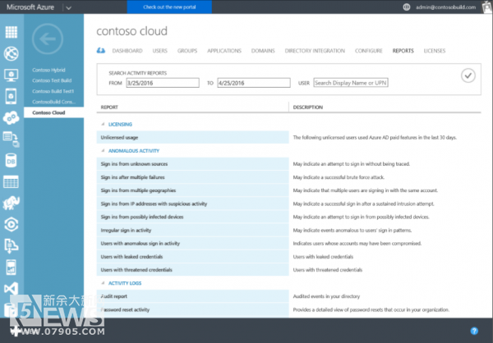This screenshot has width=493, height=343.
Task: Open the All Items grid icon
Action: pos(12,32)
